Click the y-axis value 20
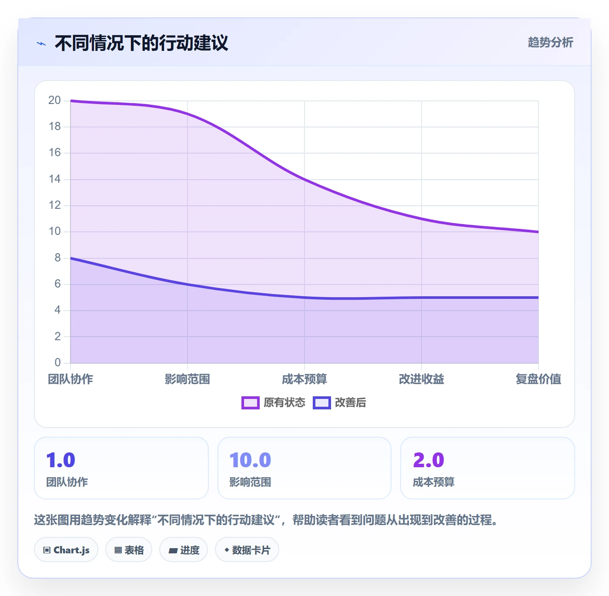The height and width of the screenshot is (596, 609). (x=54, y=100)
